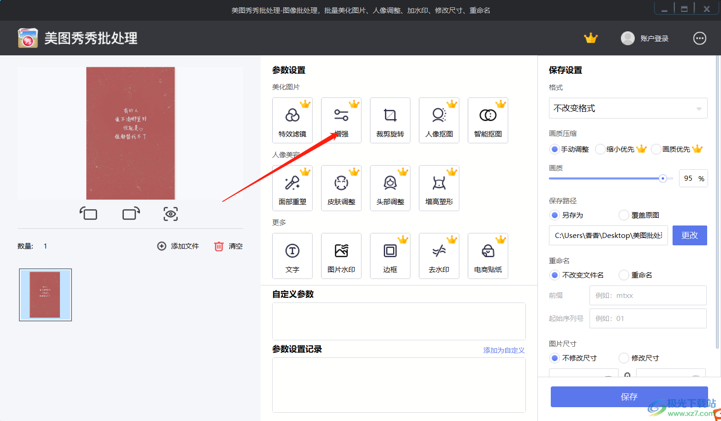Open the 增强 enhancement tool
This screenshot has width=721, height=421.
tap(341, 120)
